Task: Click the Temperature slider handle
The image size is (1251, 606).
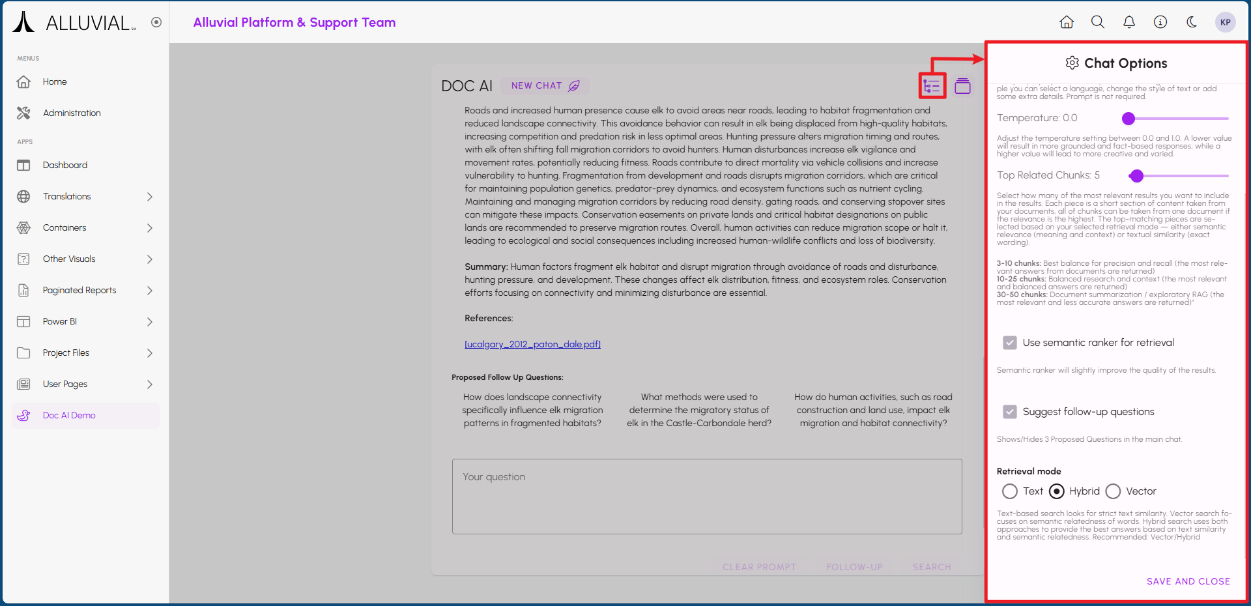Action: point(1129,119)
